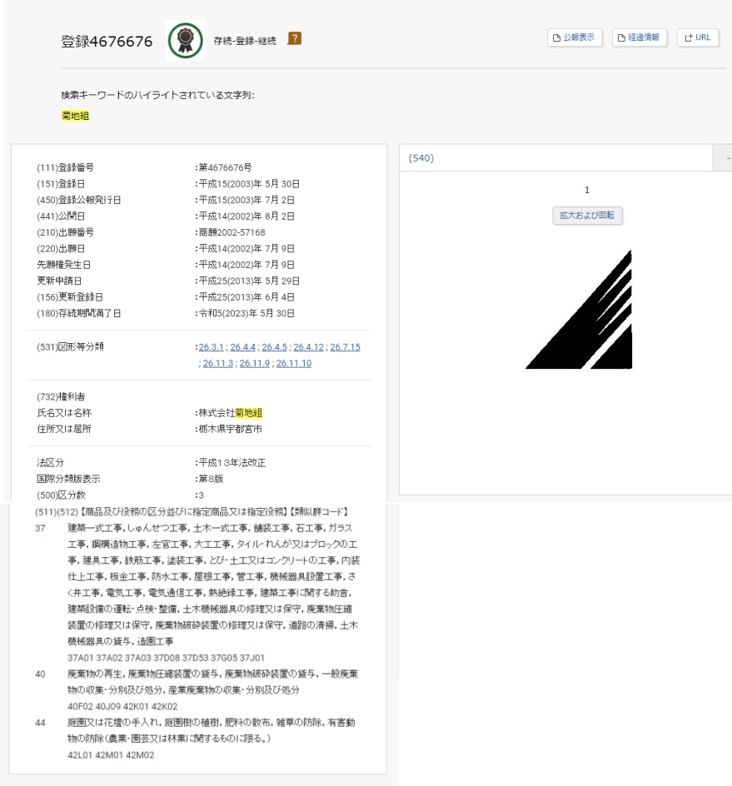Click the address value 栃木県宇都宮市
This screenshot has width=732, height=786.
coord(230,429)
